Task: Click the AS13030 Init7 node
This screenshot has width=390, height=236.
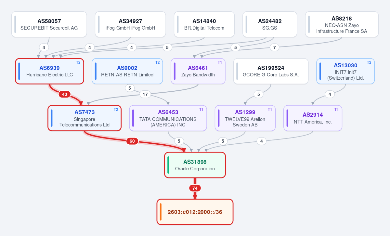Action: (x=345, y=71)
